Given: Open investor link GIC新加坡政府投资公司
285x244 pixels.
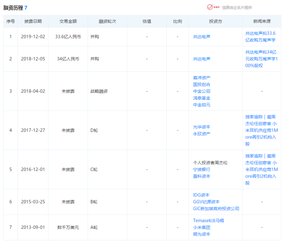Looking at the screenshot, I should [216, 208].
